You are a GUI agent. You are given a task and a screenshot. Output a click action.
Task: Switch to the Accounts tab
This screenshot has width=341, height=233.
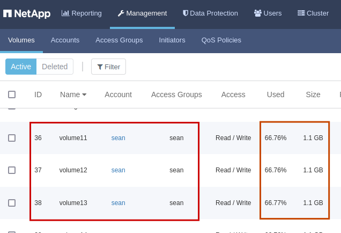click(65, 40)
